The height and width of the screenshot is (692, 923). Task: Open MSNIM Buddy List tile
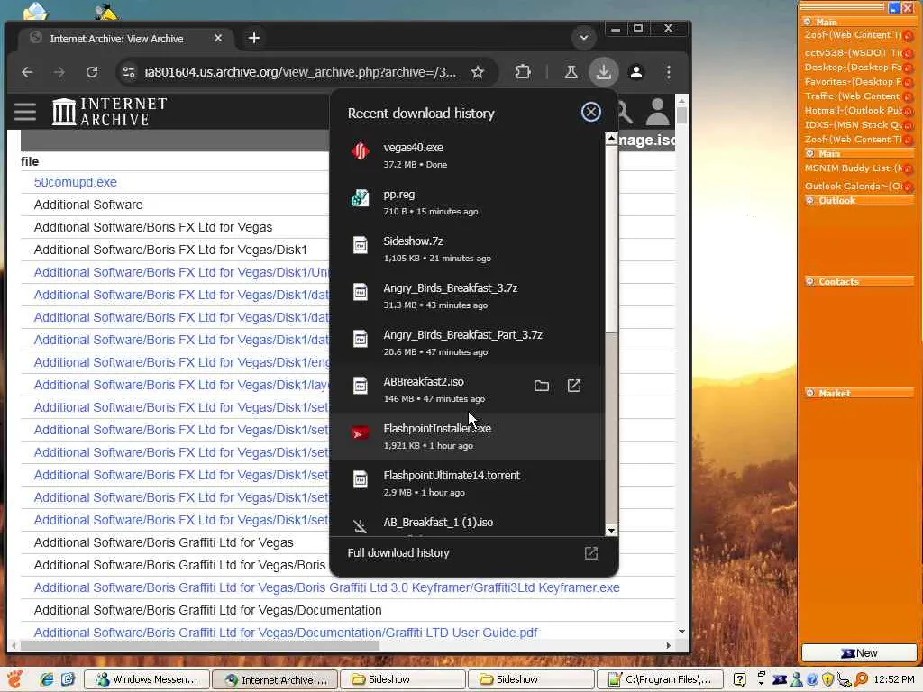[x=854, y=168]
